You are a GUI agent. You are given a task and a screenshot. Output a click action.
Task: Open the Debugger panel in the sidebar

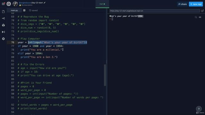4,32
